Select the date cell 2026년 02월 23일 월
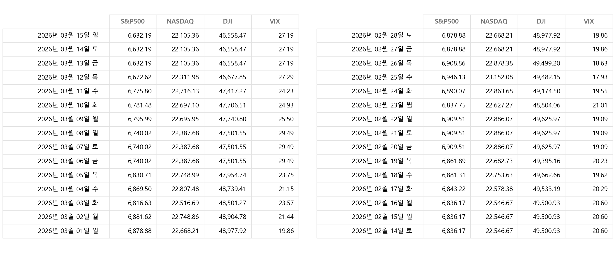 382,105
